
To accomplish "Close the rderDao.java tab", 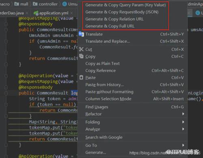I will [x=27, y=13].
